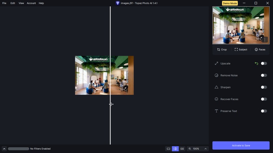The image size is (273, 153).
Task: Click the navigator preview thumbnail
Action: pyautogui.click(x=241, y=25)
